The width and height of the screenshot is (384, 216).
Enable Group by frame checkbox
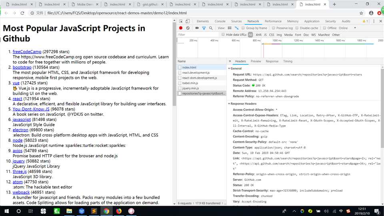coord(243,28)
